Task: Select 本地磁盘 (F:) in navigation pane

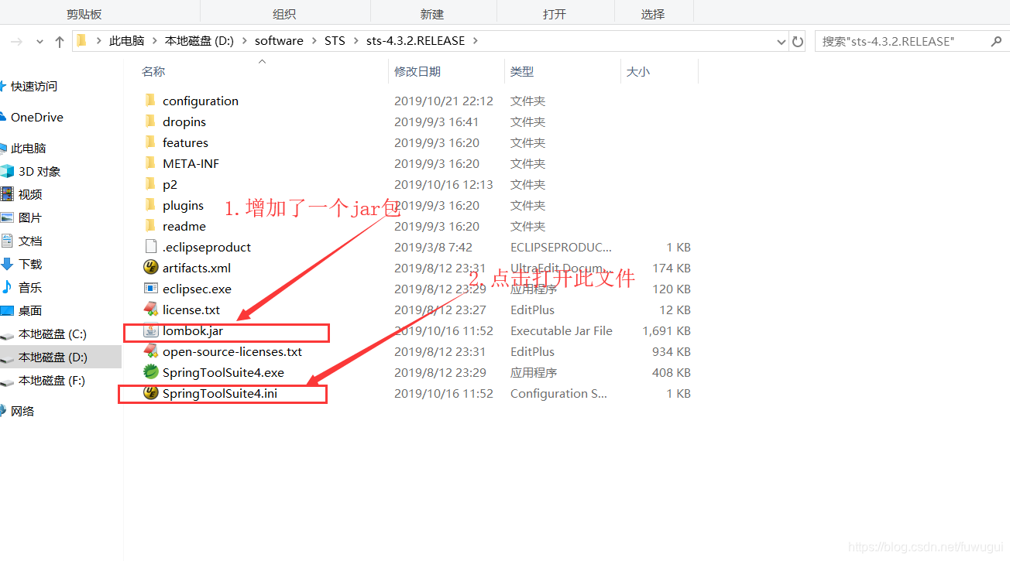Action: (x=52, y=380)
